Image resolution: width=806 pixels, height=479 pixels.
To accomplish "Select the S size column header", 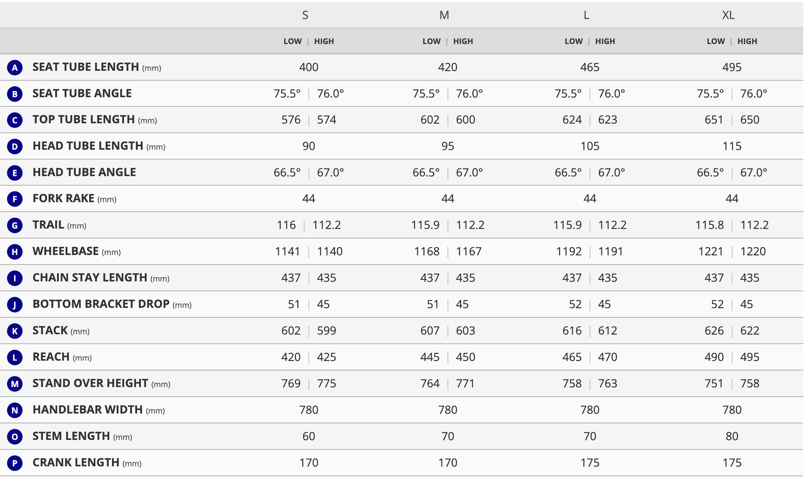I will coord(305,15).
